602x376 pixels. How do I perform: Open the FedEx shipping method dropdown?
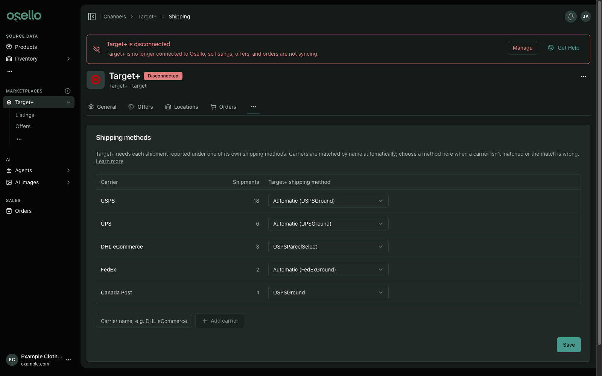pyautogui.click(x=328, y=270)
